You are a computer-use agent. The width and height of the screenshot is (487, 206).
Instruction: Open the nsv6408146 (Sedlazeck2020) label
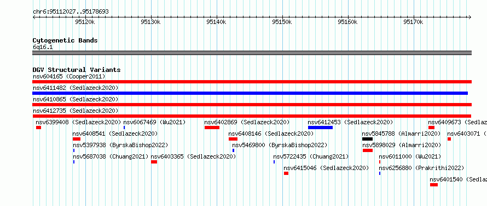[x=271, y=134]
